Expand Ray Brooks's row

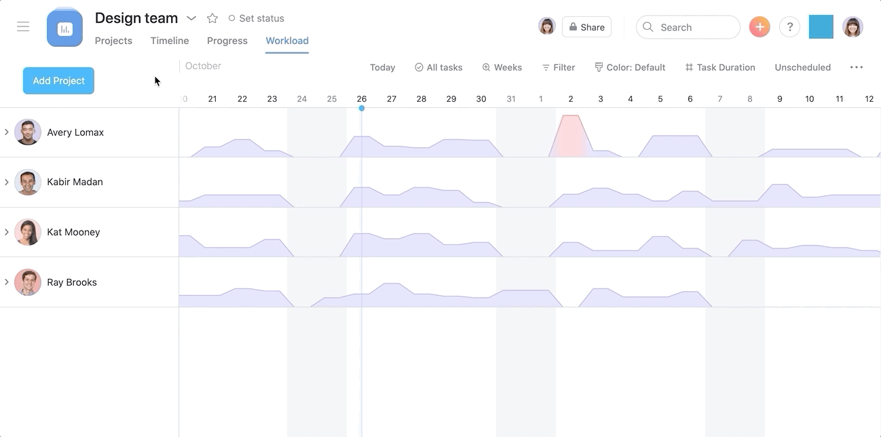[x=7, y=282]
